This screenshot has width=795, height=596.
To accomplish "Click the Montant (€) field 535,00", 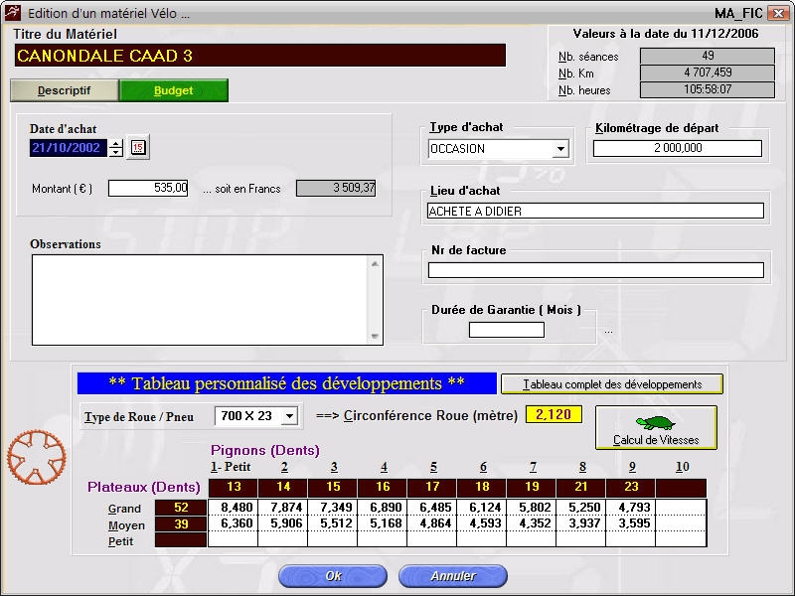I will (x=148, y=188).
